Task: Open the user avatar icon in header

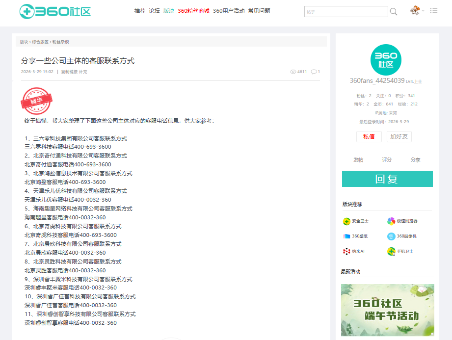Action: click(x=415, y=11)
